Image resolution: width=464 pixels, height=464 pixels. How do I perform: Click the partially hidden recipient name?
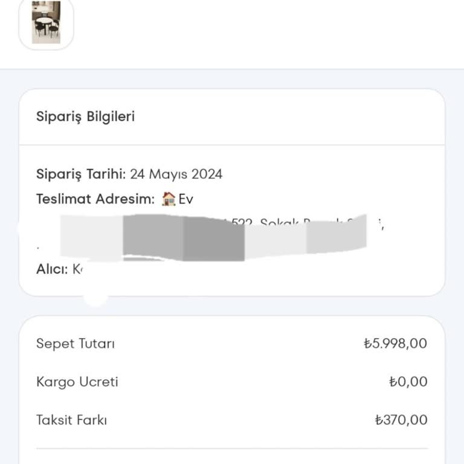click(77, 269)
